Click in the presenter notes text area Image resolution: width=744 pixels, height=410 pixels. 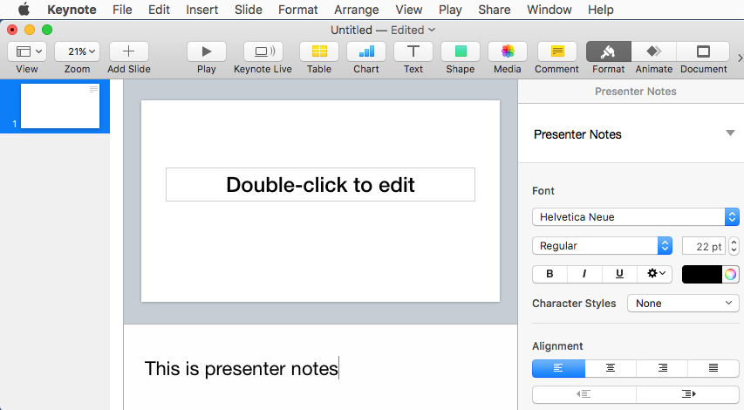click(320, 368)
